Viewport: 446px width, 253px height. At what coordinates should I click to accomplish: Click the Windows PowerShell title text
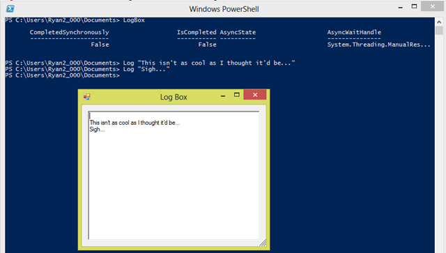pos(224,9)
